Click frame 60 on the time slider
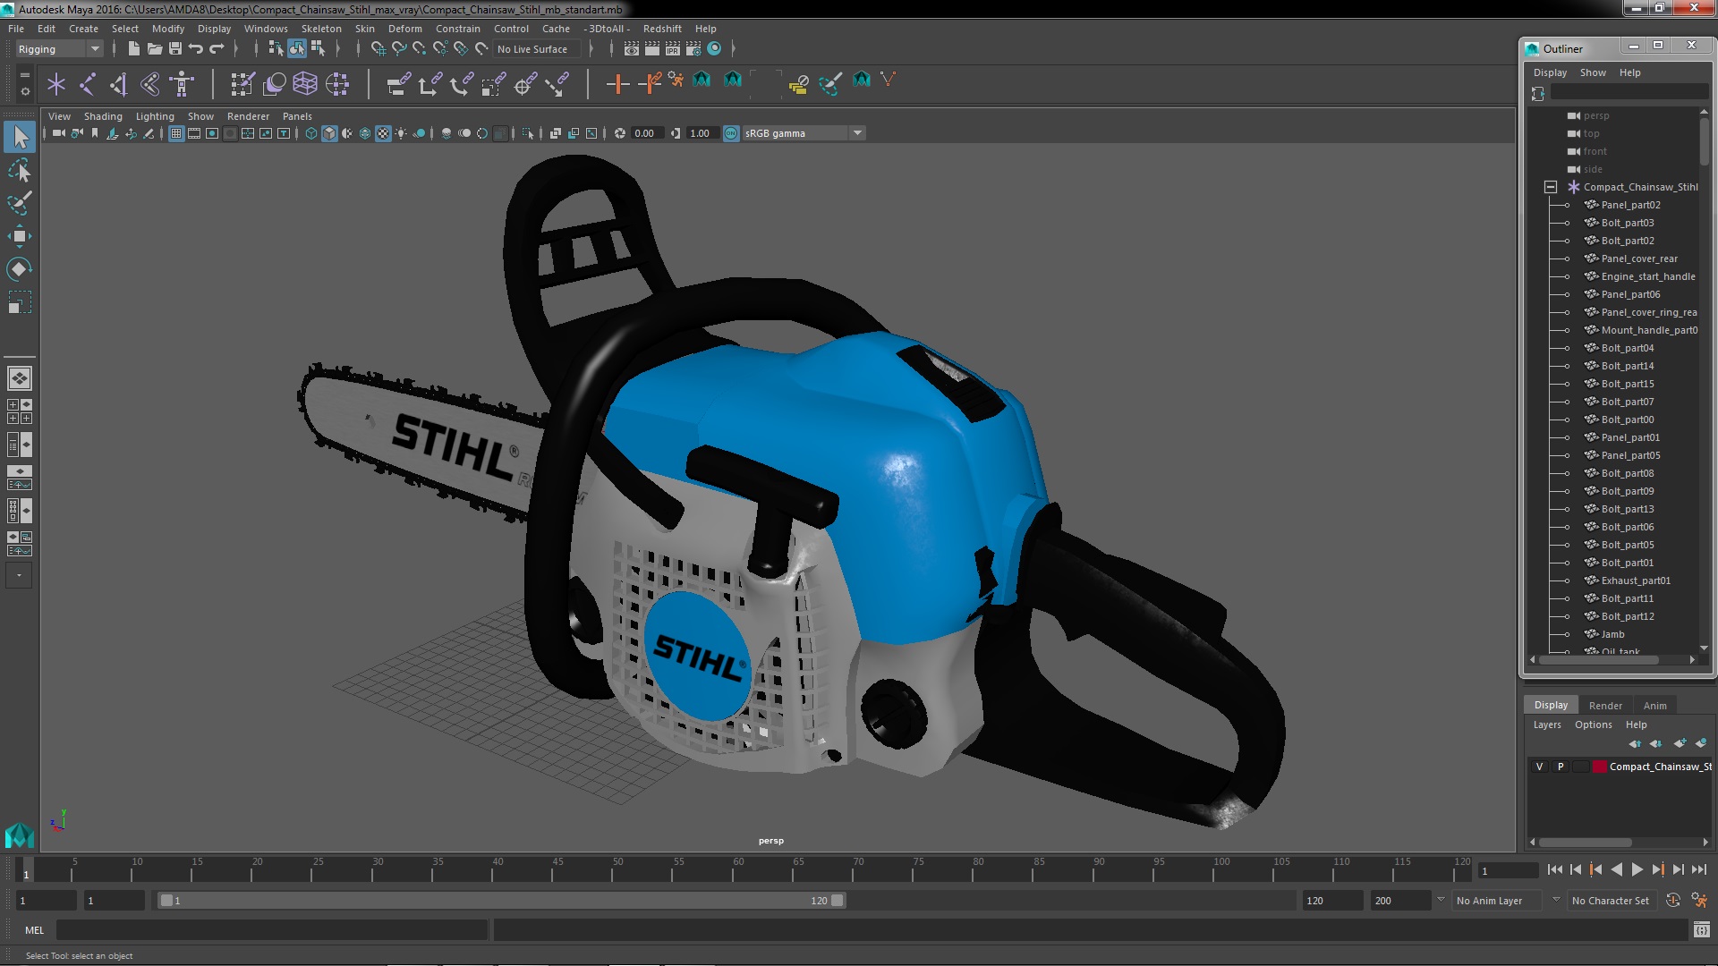Viewport: 1718px width, 966px height. (738, 869)
